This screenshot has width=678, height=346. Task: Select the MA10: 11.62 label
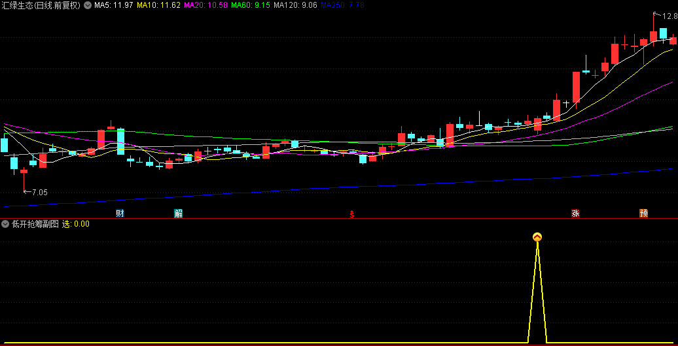(158, 6)
